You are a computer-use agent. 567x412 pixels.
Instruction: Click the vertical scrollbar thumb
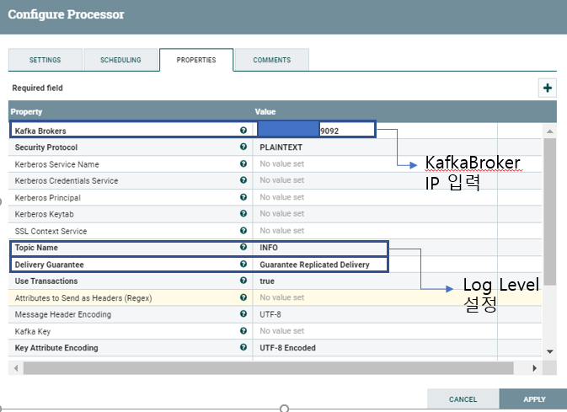(549, 211)
